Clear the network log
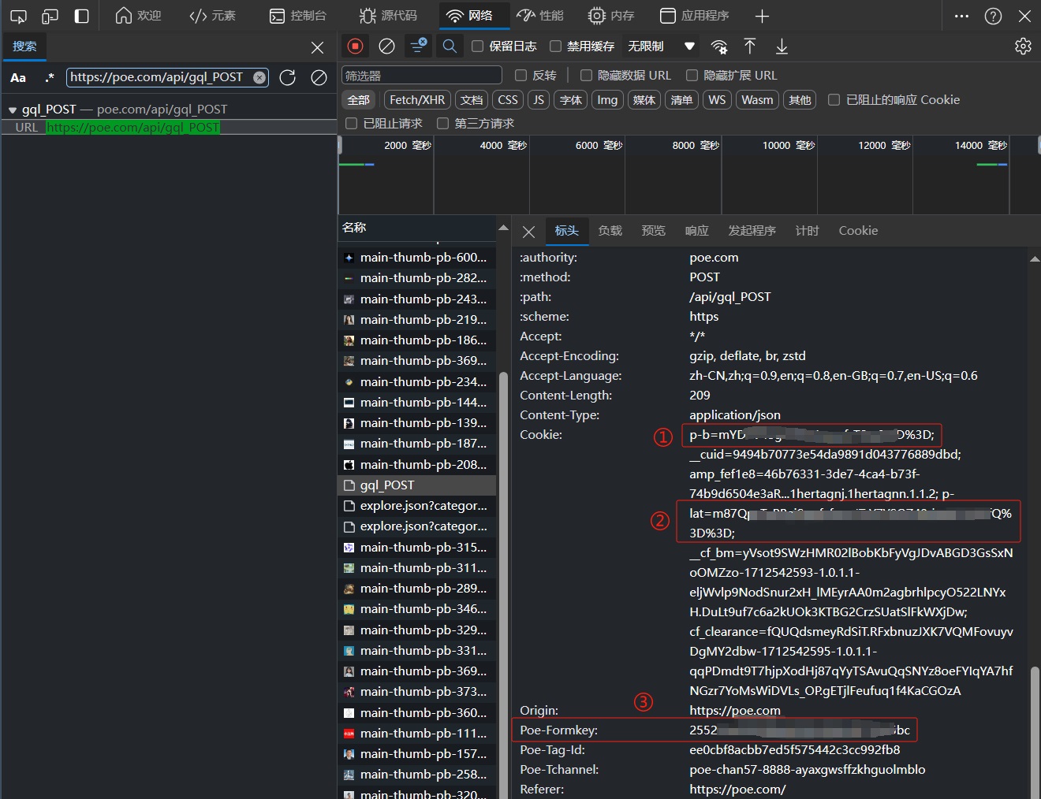Screen dimensions: 1041x799 386,46
